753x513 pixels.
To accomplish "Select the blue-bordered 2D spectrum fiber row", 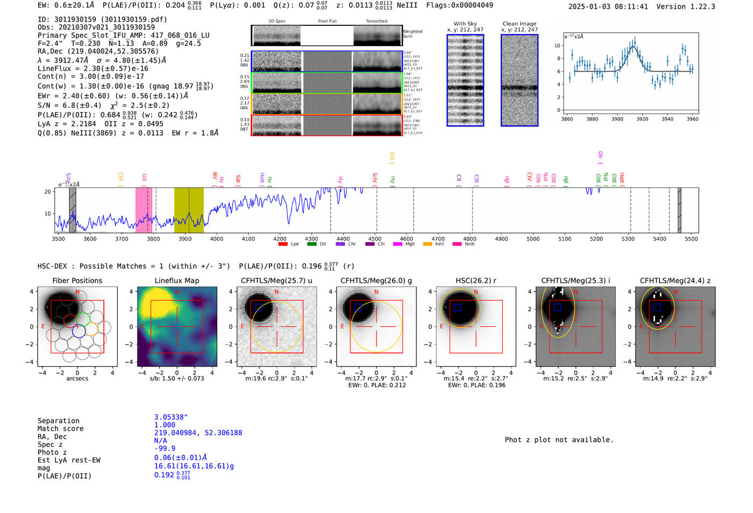I will [x=327, y=61].
